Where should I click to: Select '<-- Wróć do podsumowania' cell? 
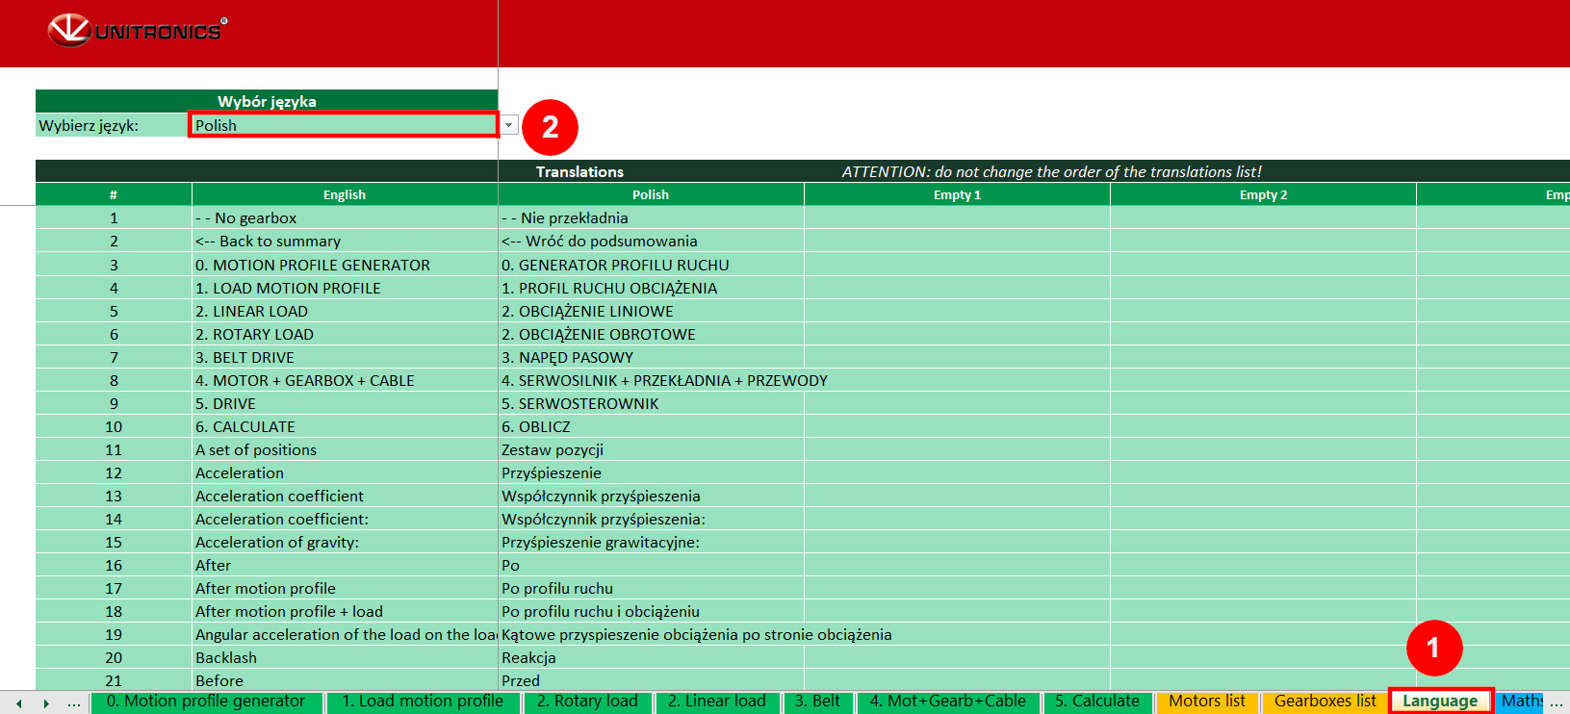[x=651, y=242]
